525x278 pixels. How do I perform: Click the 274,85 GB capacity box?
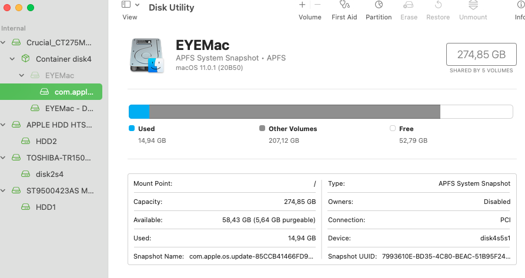point(481,54)
